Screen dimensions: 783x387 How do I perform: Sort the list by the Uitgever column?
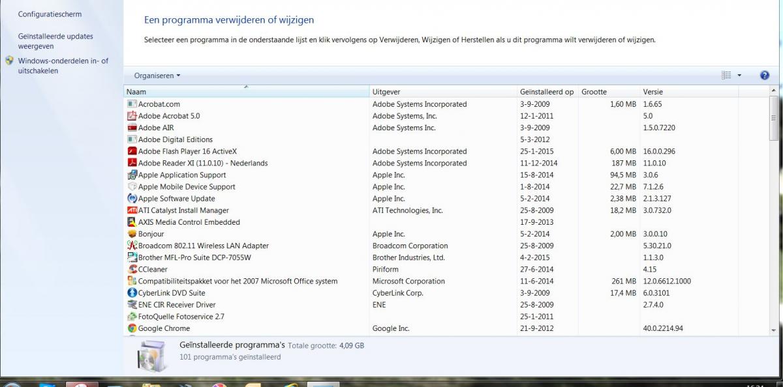click(444, 92)
